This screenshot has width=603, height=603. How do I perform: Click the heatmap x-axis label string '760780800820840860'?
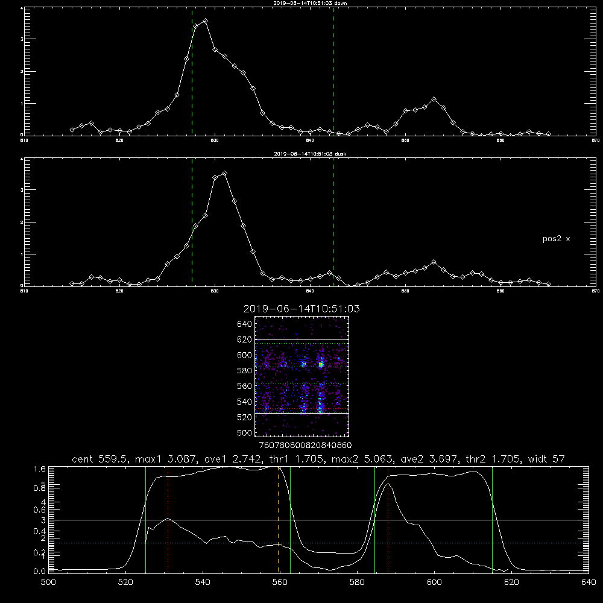305,446
